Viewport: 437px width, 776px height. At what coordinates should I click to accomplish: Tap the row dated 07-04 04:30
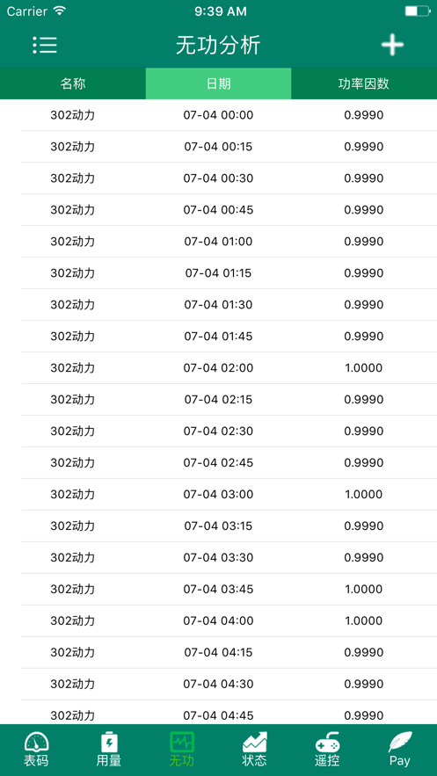click(218, 684)
